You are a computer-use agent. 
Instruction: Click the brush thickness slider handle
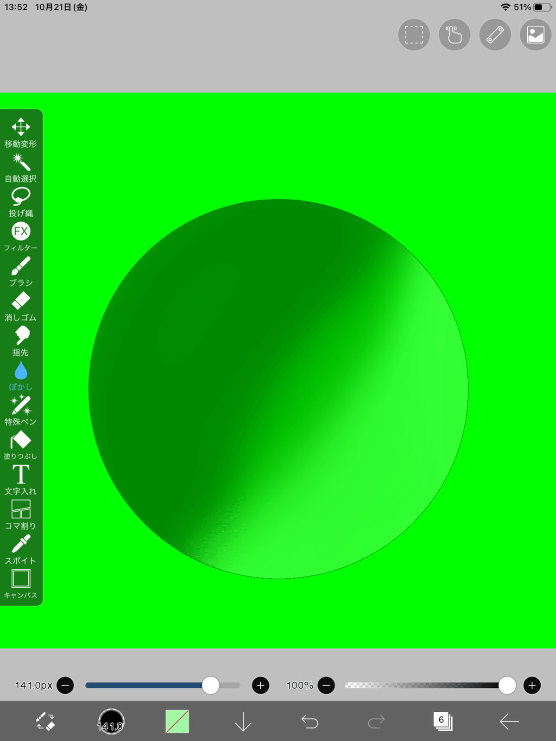[x=211, y=685]
